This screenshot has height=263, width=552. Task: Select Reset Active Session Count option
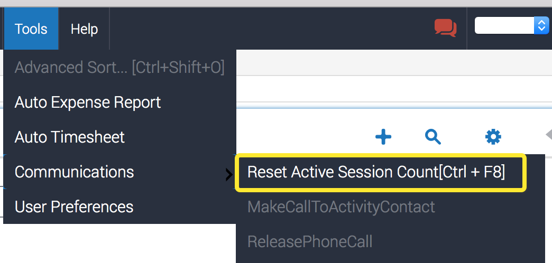376,172
